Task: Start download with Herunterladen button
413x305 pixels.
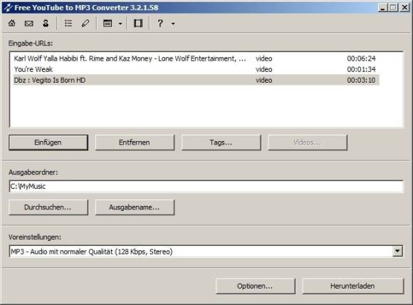Action: pyautogui.click(x=352, y=286)
